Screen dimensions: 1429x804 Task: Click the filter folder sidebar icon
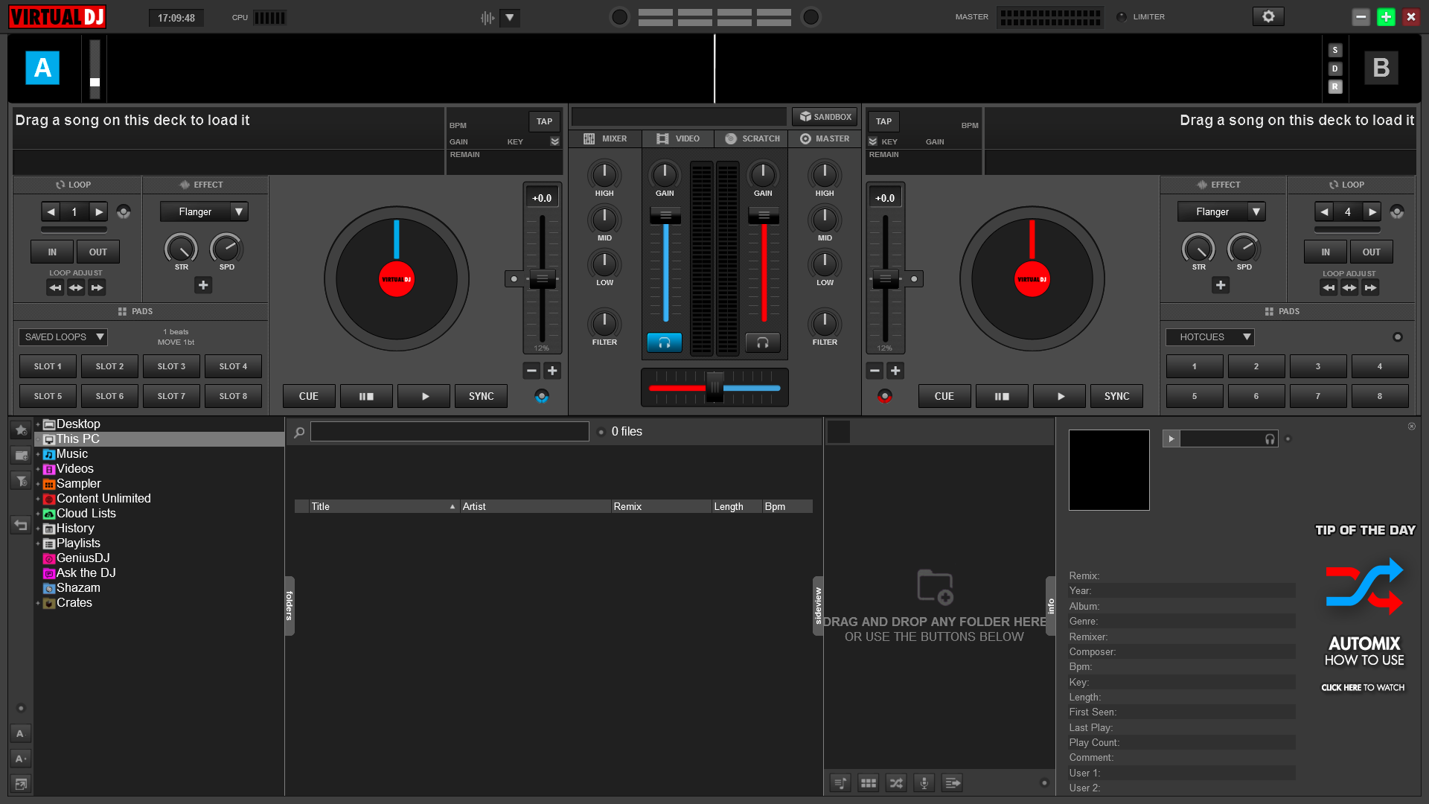click(x=21, y=480)
